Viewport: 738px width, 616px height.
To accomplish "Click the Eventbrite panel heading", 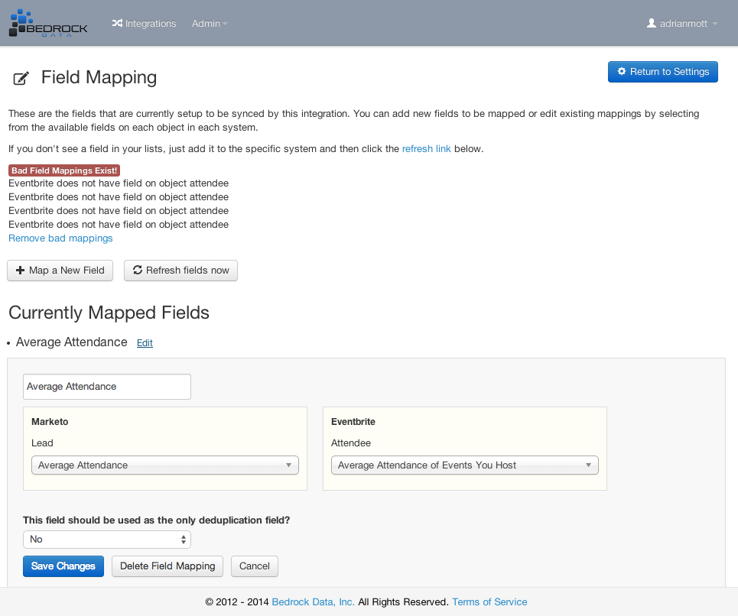I will [353, 422].
